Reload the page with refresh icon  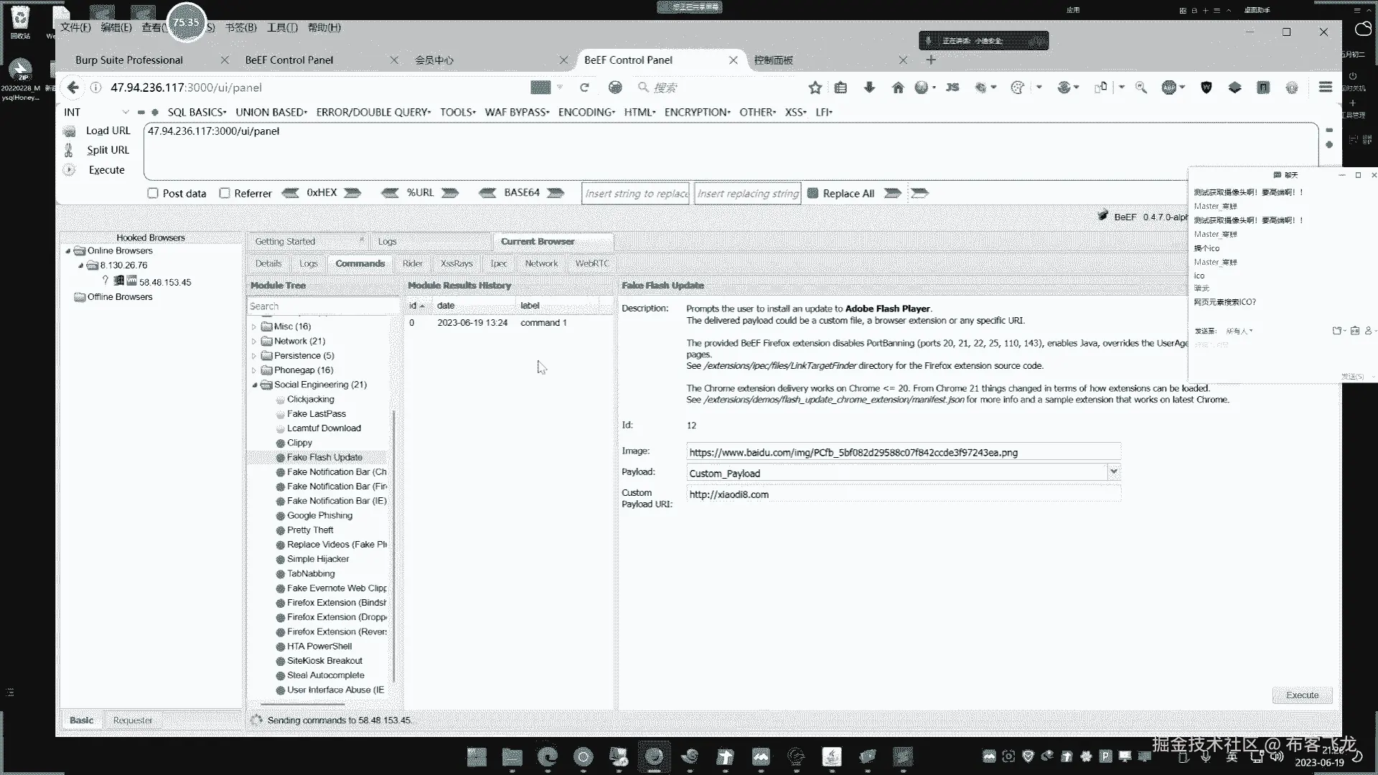coord(584,88)
